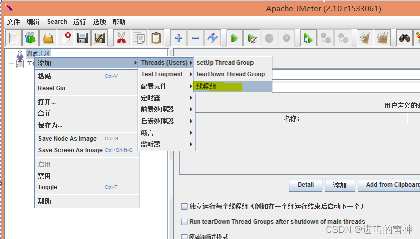Click the Save As pencil-disk icon
This screenshot has height=239, width=420.
point(99,38)
